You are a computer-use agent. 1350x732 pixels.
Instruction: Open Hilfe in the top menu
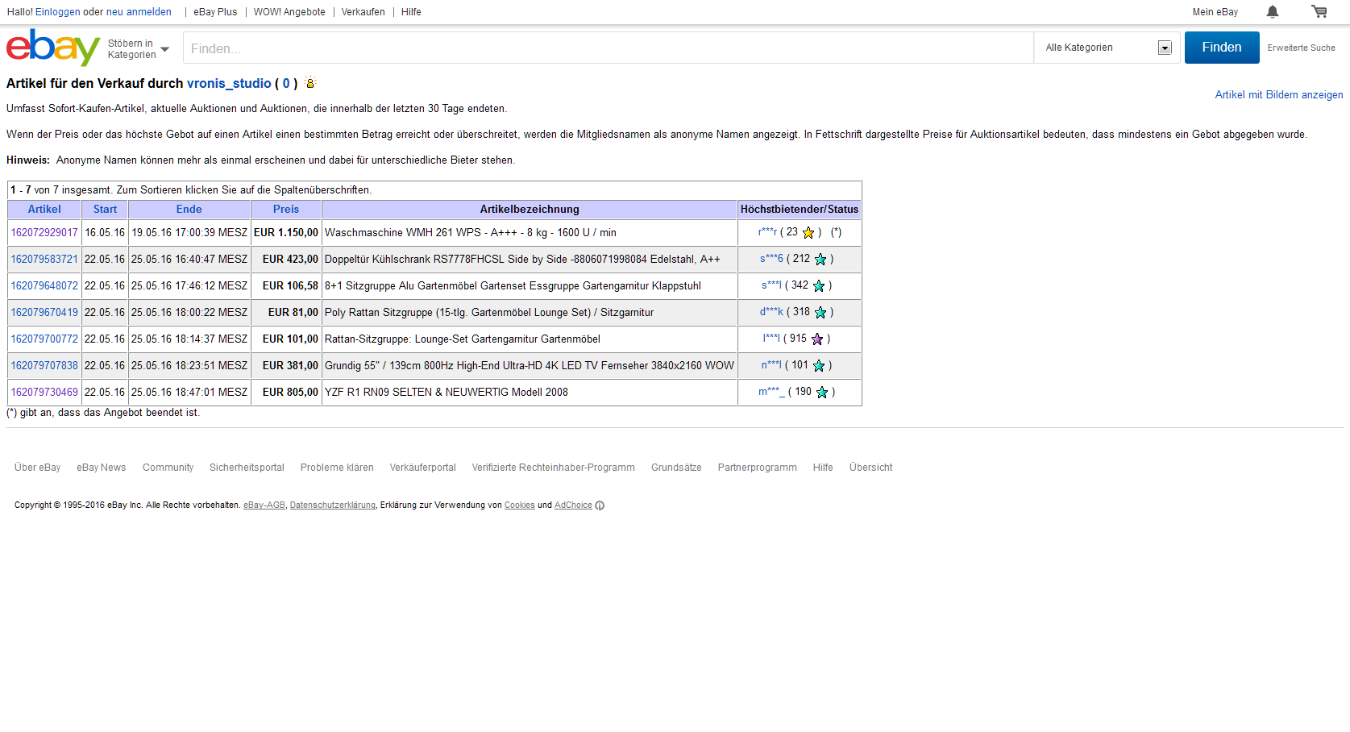click(x=411, y=12)
